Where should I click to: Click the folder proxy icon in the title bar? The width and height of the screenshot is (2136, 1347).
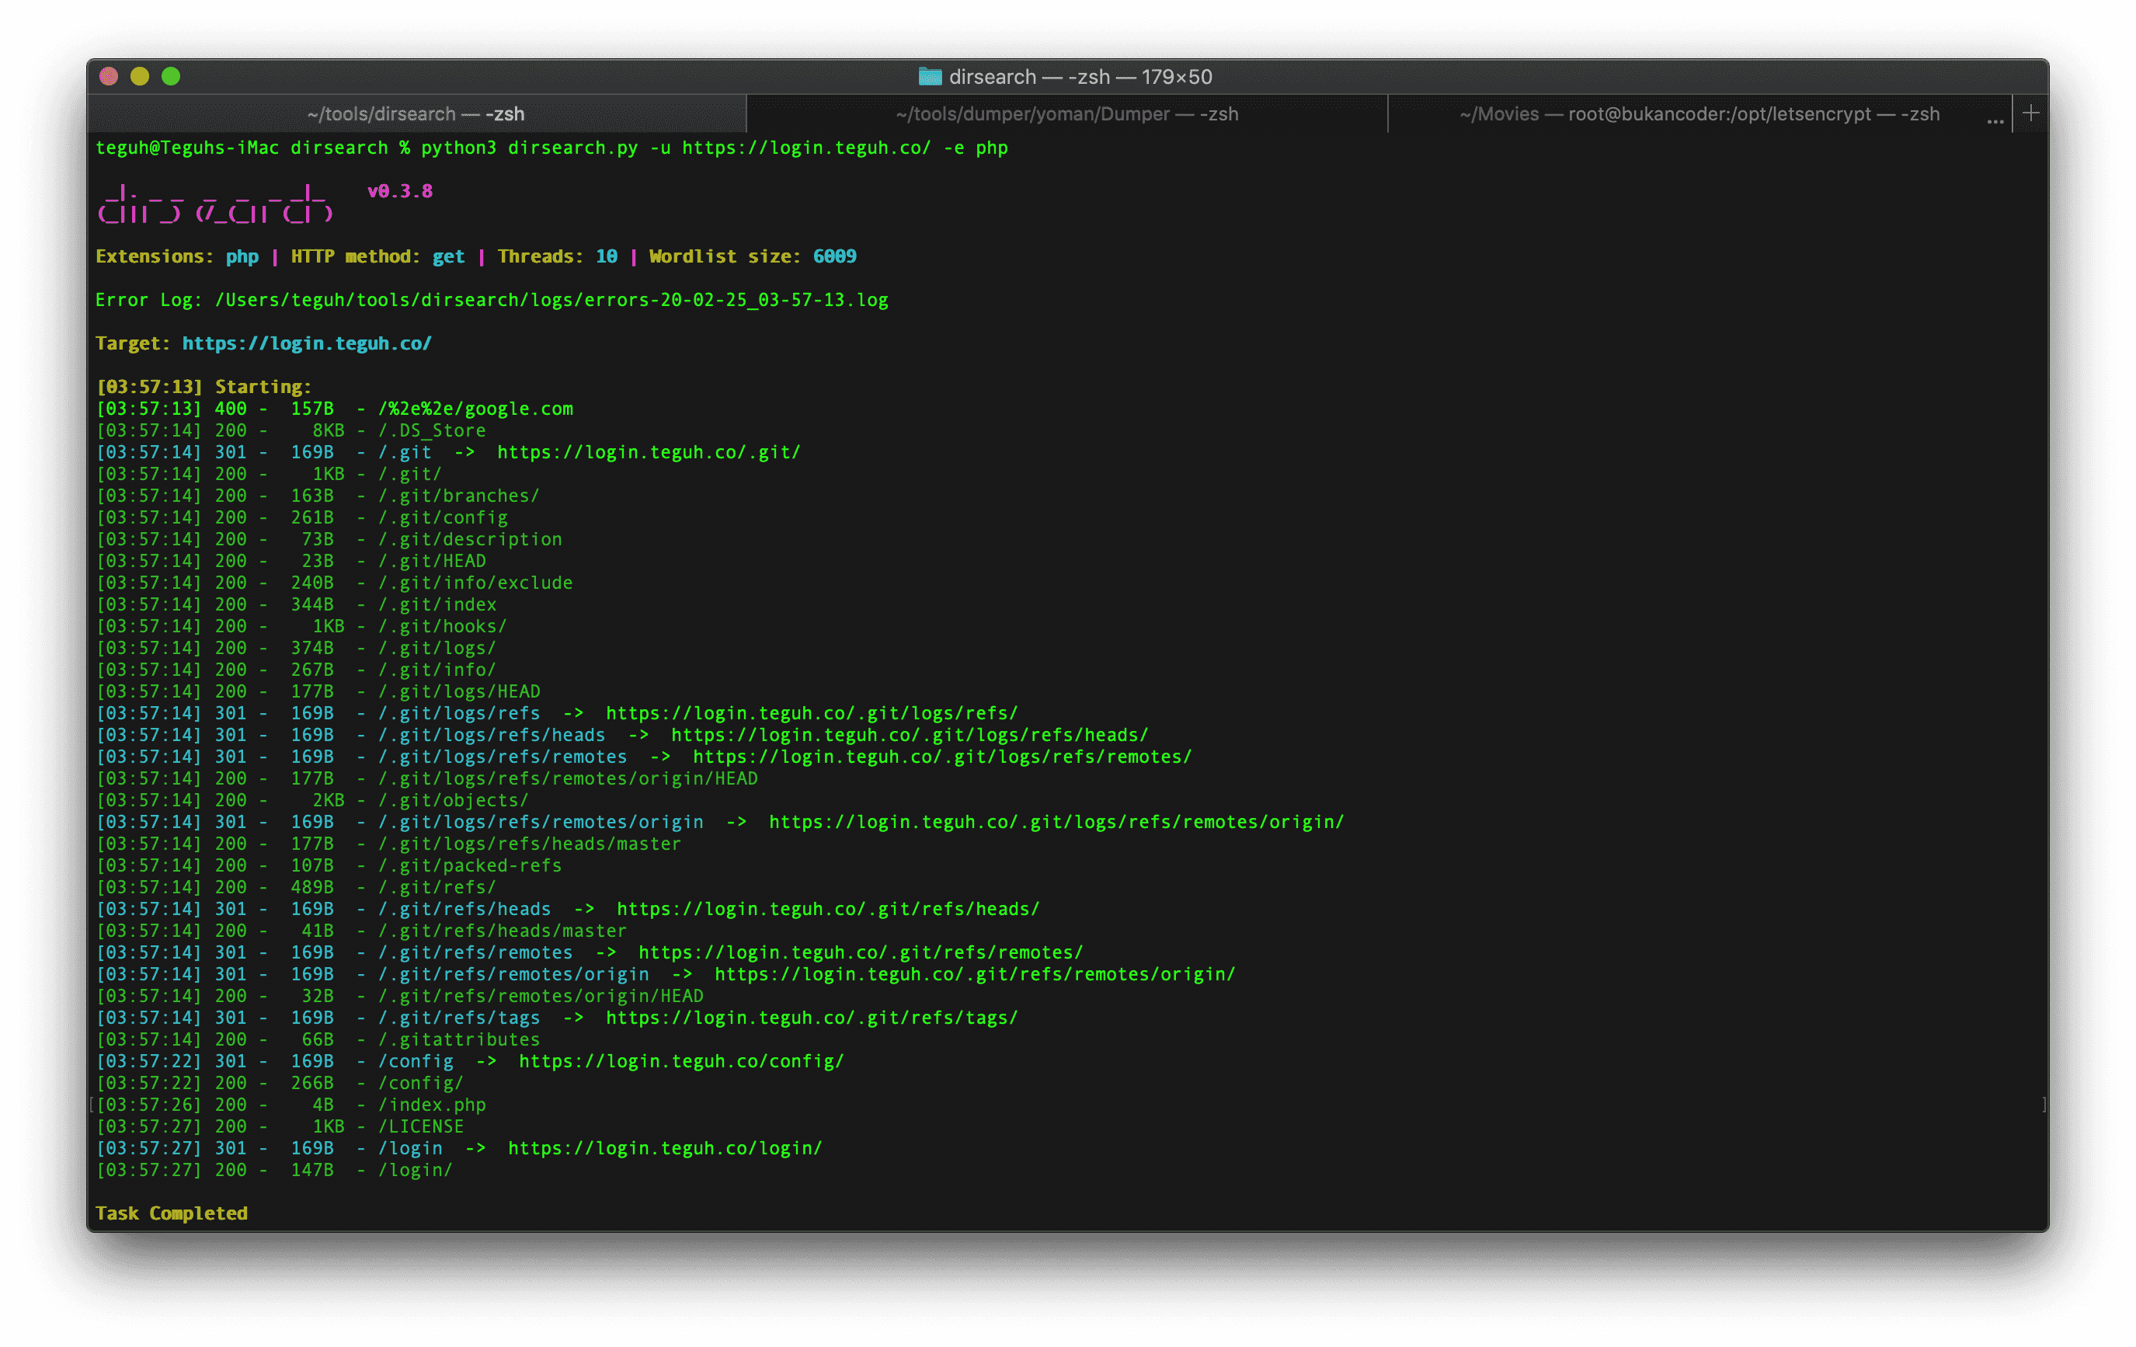click(930, 77)
